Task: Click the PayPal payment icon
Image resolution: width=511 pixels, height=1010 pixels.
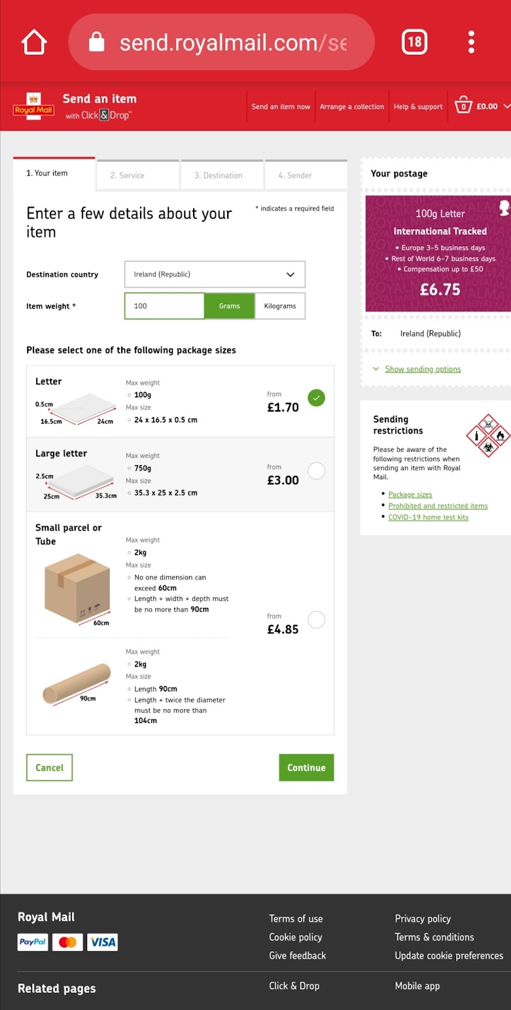Action: [33, 942]
